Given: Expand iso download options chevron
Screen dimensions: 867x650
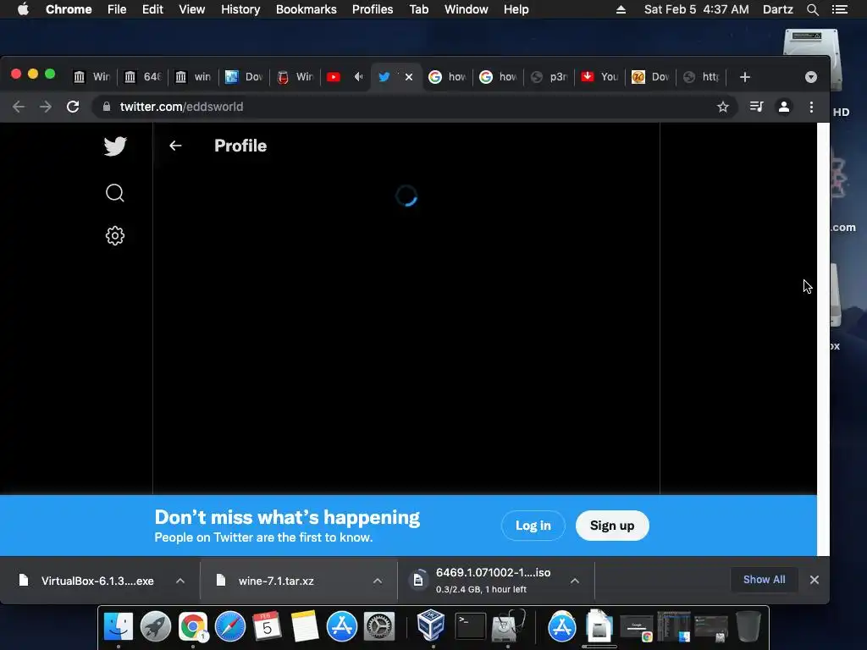Looking at the screenshot, I should click(x=575, y=581).
